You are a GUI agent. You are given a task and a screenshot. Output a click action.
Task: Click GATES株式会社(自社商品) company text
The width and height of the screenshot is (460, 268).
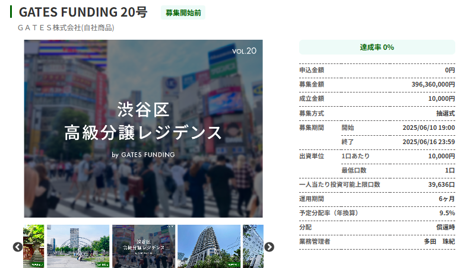click(66, 28)
